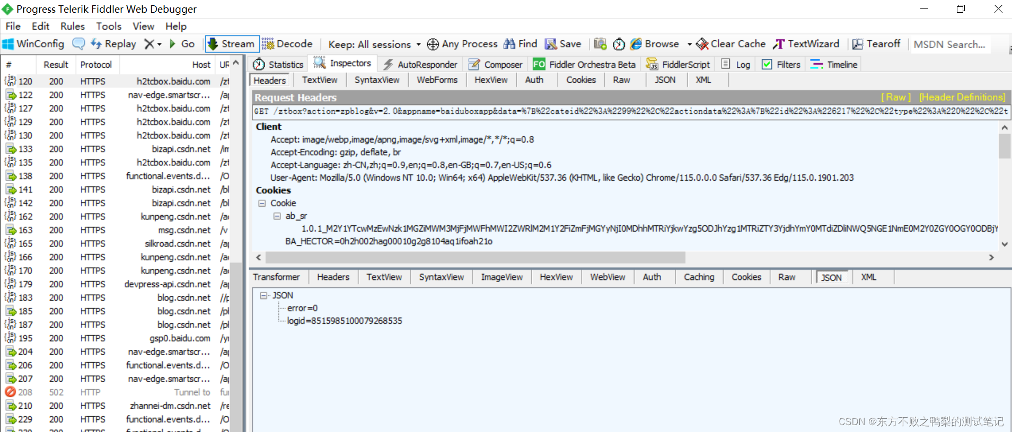
Task: Sort by the Result column header
Action: pyautogui.click(x=56, y=65)
